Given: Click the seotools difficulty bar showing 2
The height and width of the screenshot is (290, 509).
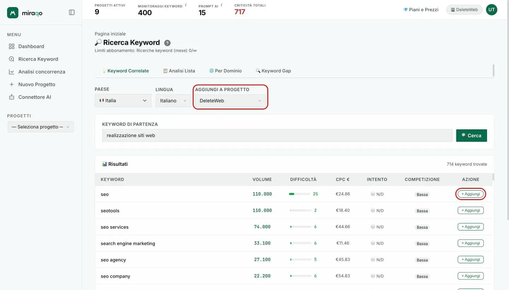Looking at the screenshot, I should point(300,210).
